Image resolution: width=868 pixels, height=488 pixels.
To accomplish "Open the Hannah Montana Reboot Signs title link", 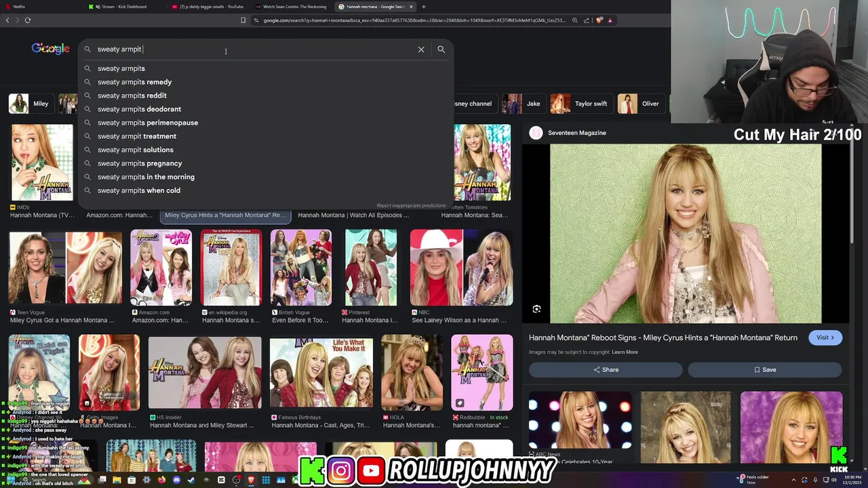I will pos(663,338).
